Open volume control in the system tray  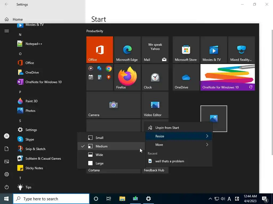click(x=223, y=199)
